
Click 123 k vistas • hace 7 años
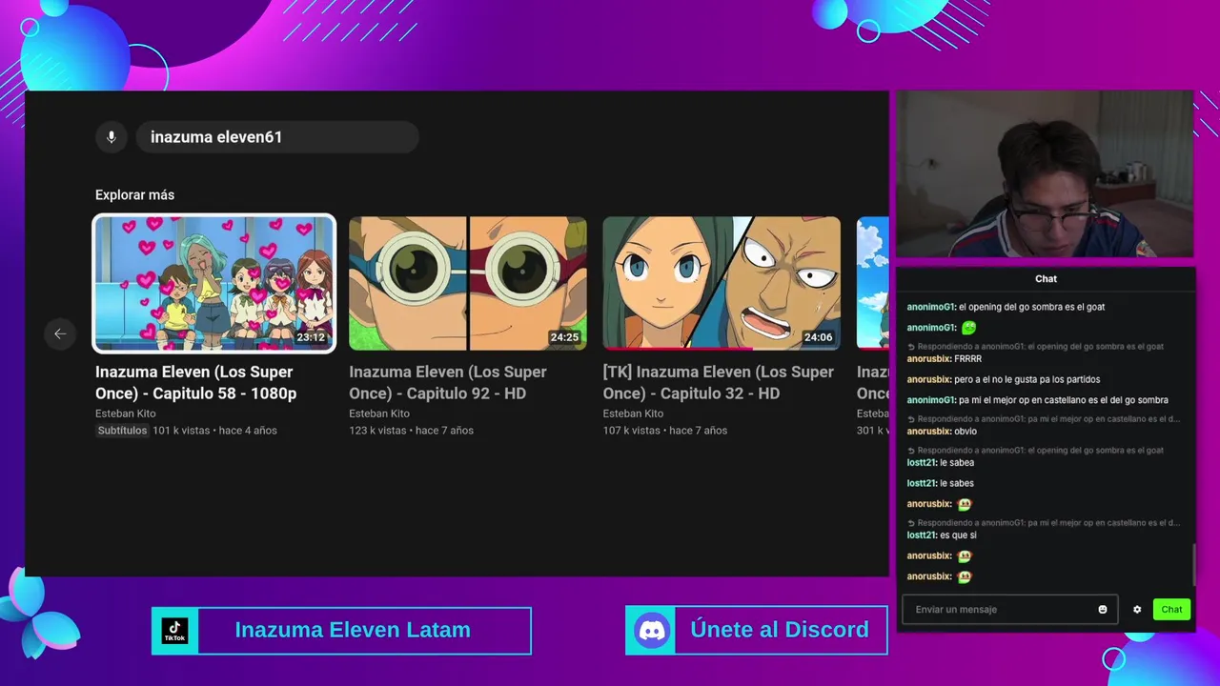pyautogui.click(x=411, y=431)
